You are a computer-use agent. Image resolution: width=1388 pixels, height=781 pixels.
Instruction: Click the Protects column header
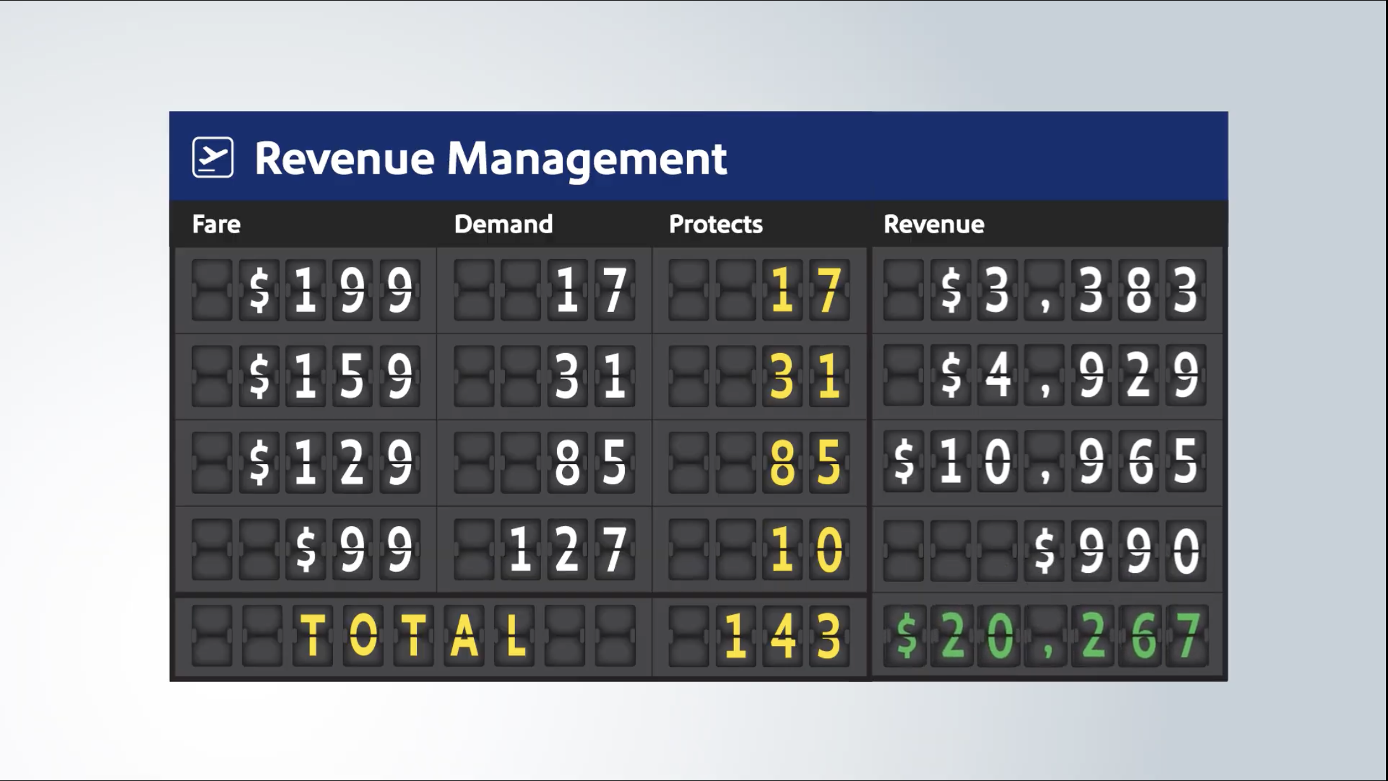716,224
